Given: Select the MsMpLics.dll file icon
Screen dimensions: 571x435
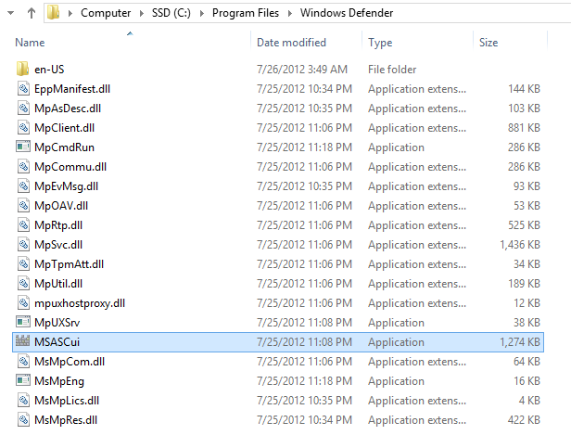Looking at the screenshot, I should click(23, 401).
